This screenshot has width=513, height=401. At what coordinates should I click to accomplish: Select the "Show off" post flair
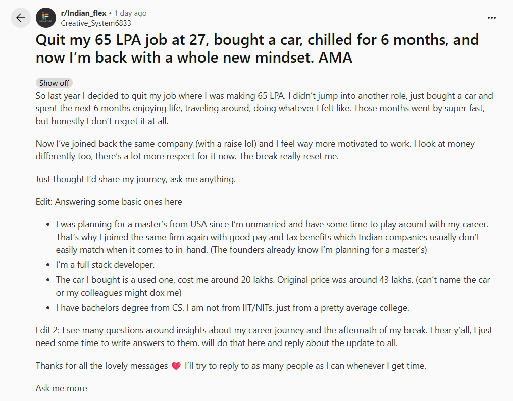pyautogui.click(x=54, y=83)
